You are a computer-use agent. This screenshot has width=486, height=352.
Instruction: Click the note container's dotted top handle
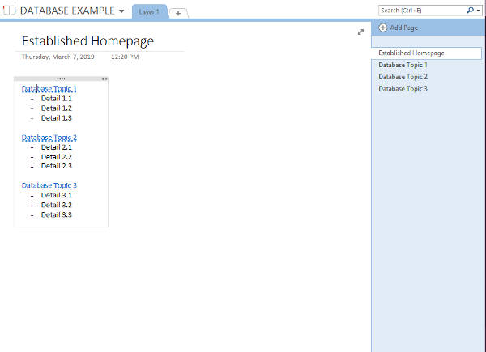pos(61,79)
